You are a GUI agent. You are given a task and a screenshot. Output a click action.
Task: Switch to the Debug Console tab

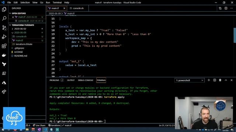click(86, 80)
